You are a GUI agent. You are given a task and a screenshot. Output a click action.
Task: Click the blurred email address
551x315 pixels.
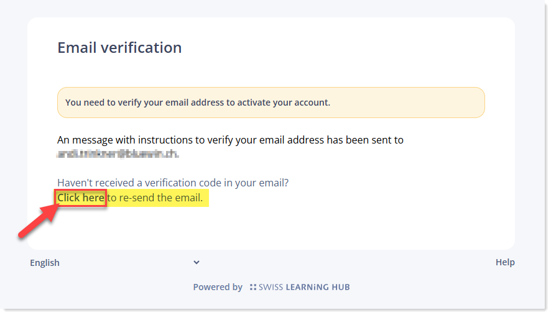[118, 154]
